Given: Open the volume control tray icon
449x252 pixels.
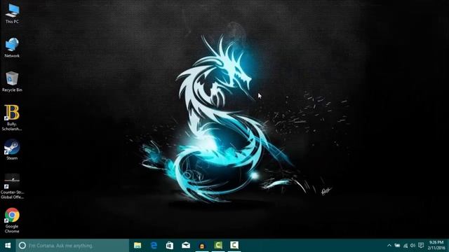Looking at the screenshot, I should point(413,246).
